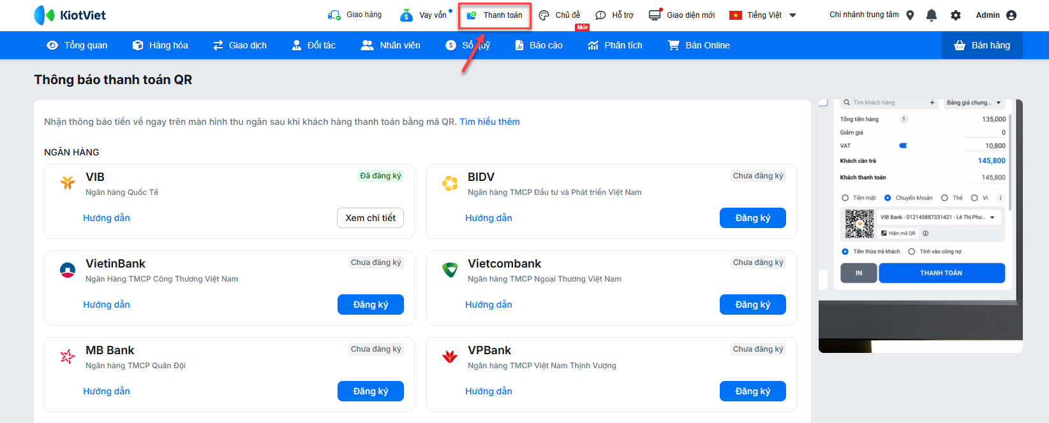
Task: Click the Admin user avatar icon
Action: 1011,15
